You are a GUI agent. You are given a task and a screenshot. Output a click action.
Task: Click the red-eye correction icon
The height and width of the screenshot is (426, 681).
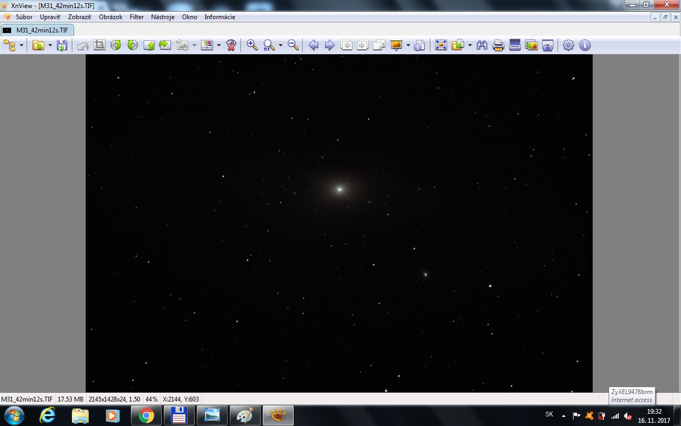coord(231,45)
